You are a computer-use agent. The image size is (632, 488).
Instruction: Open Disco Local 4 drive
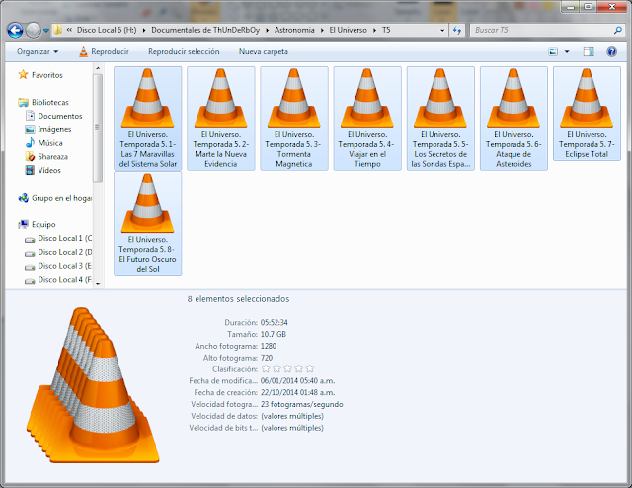58,280
